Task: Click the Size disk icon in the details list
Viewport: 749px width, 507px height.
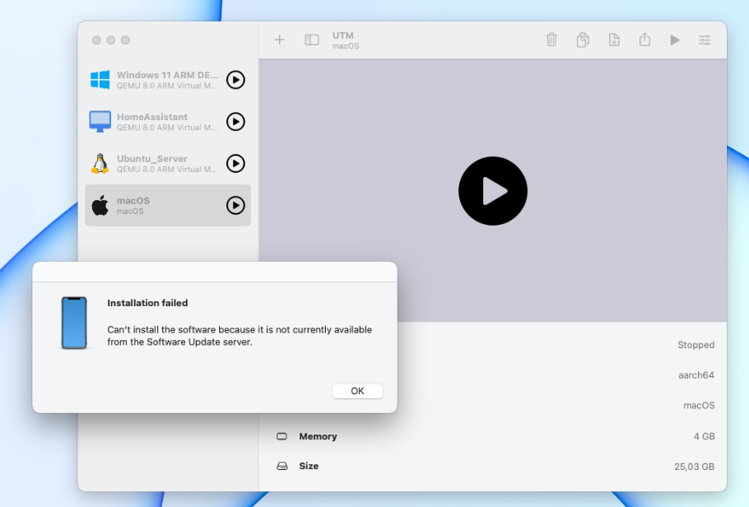Action: [282, 466]
